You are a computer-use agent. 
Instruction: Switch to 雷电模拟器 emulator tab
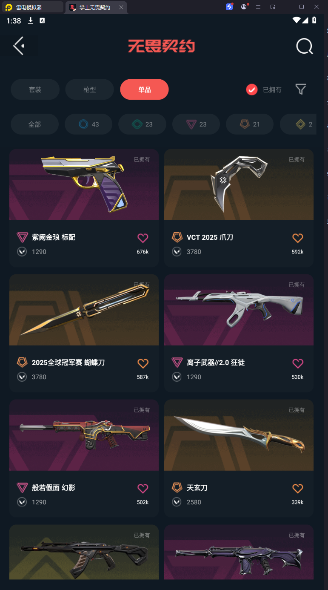33,7
